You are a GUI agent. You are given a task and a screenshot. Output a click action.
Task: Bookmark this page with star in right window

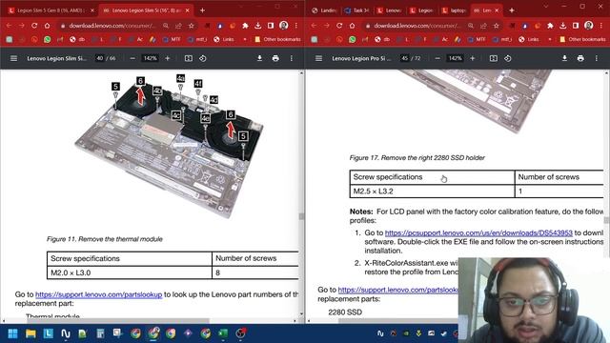(x=496, y=26)
